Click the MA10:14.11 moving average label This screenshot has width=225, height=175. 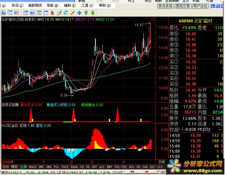(x=64, y=19)
